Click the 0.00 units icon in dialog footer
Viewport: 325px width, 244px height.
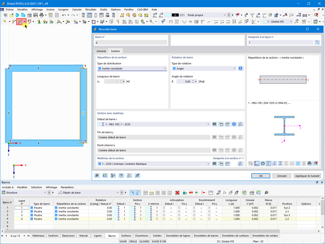[105, 176]
